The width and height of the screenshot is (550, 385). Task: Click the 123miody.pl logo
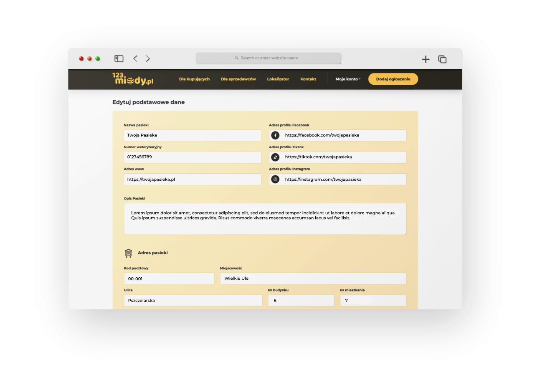[x=132, y=79]
